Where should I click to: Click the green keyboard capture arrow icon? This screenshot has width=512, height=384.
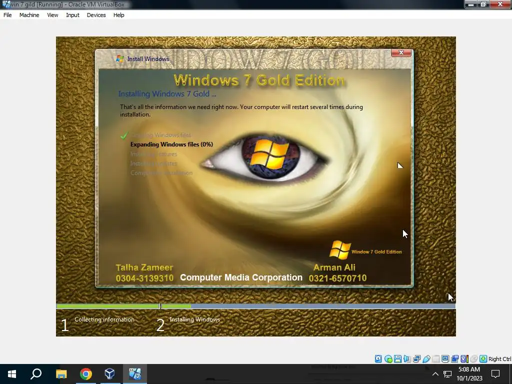click(483, 359)
